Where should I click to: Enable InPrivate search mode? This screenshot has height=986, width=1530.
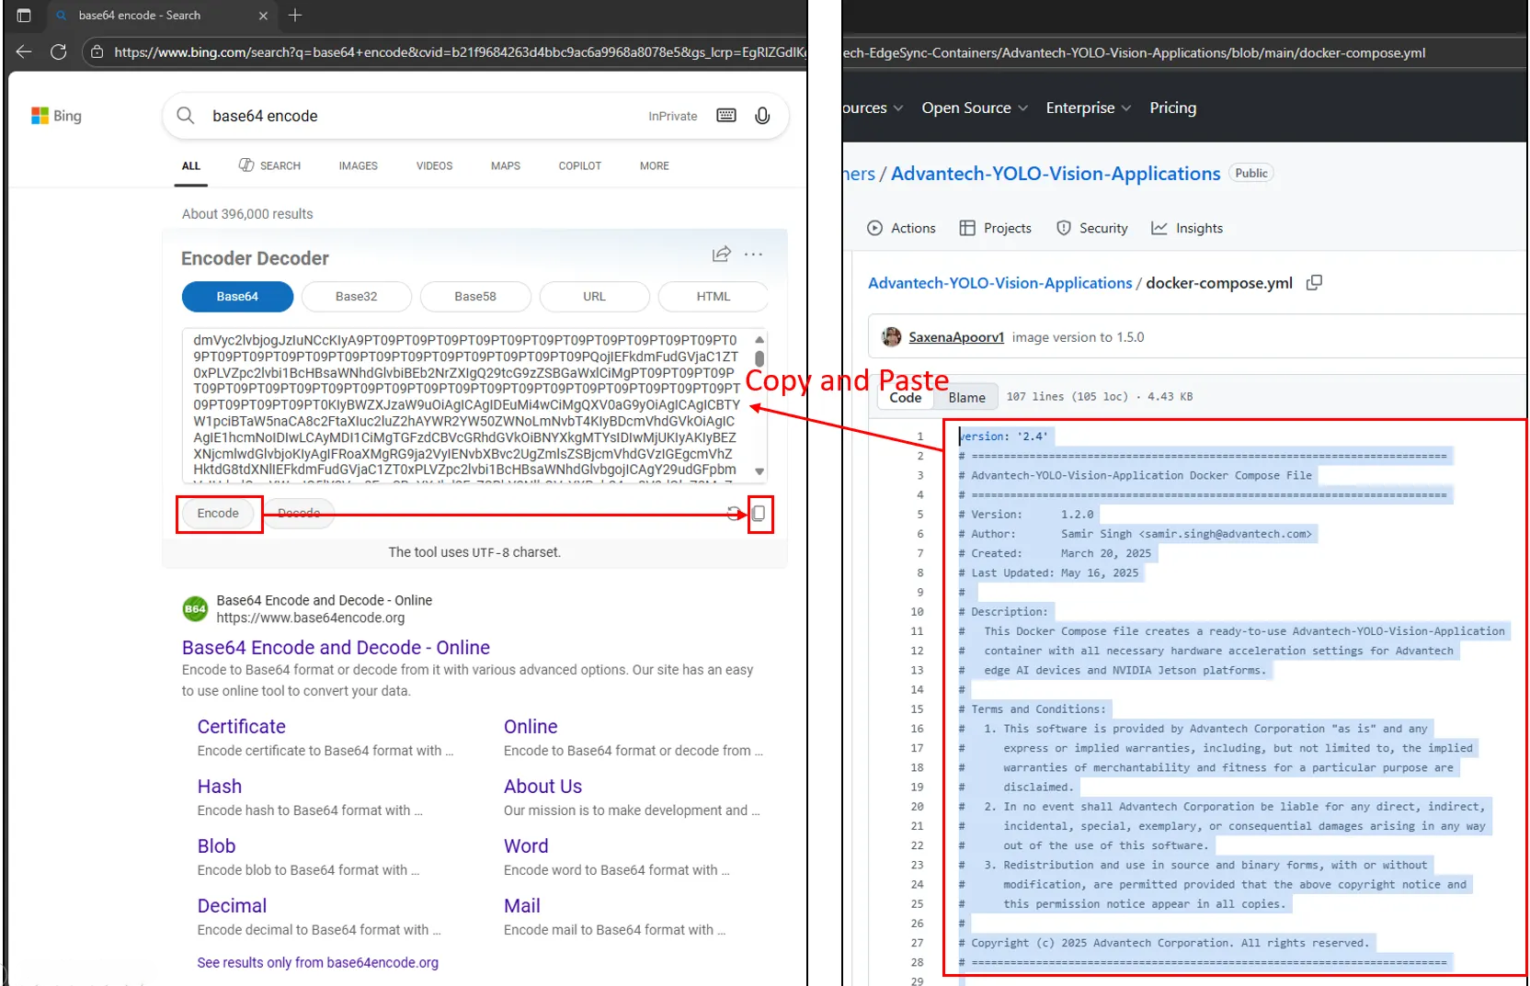click(x=672, y=115)
